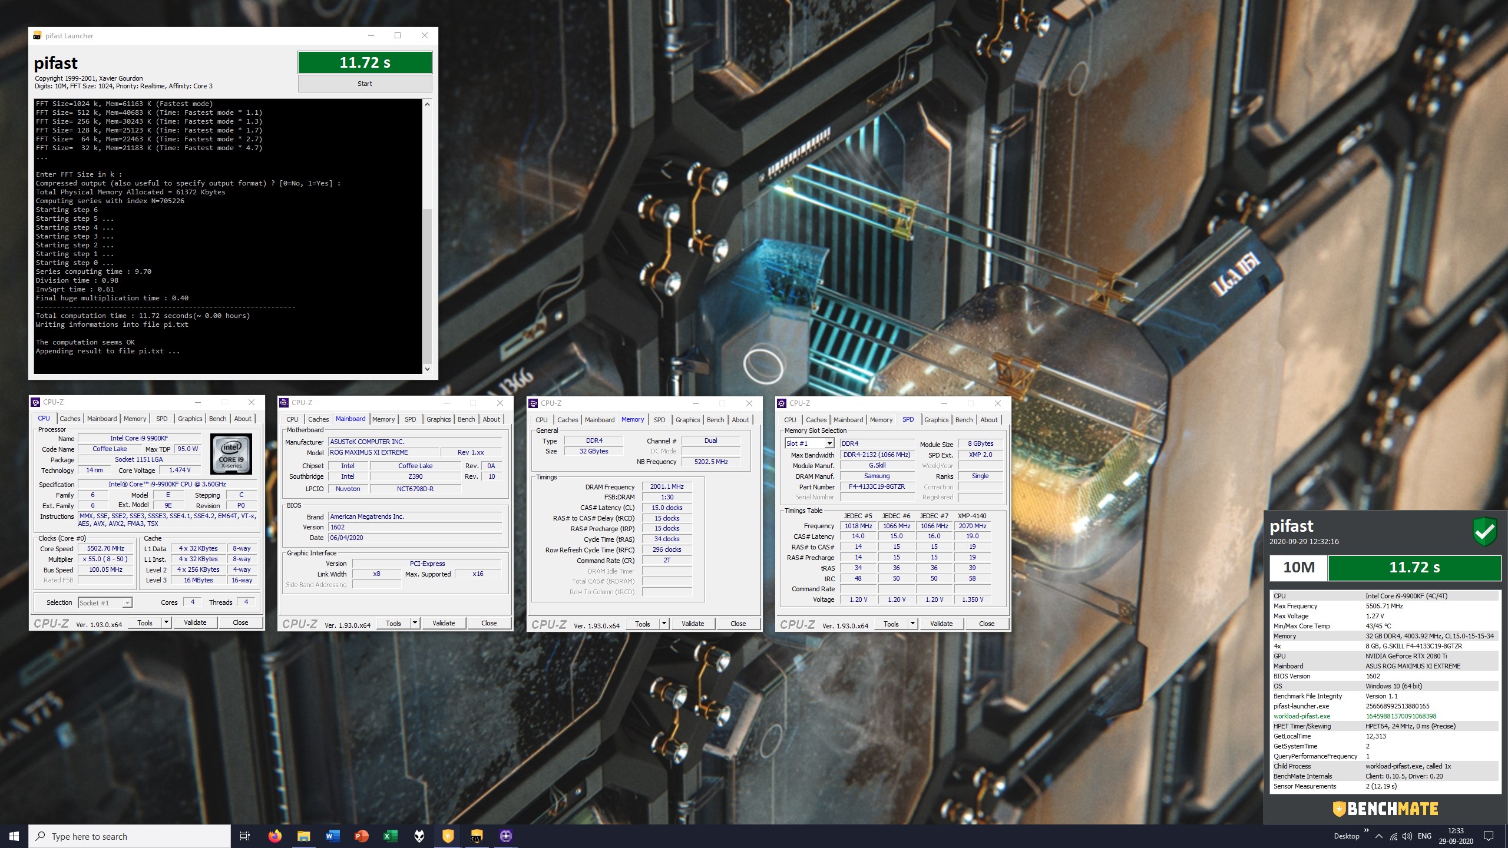
Task: Show hidden system tray icons
Action: pyautogui.click(x=1379, y=836)
